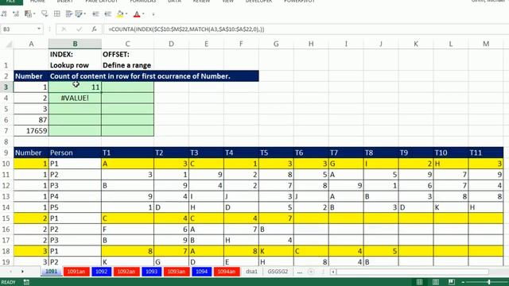Click the paste special icon in toolbar
Viewport: 509px width, 286px height.
(x=29, y=14)
